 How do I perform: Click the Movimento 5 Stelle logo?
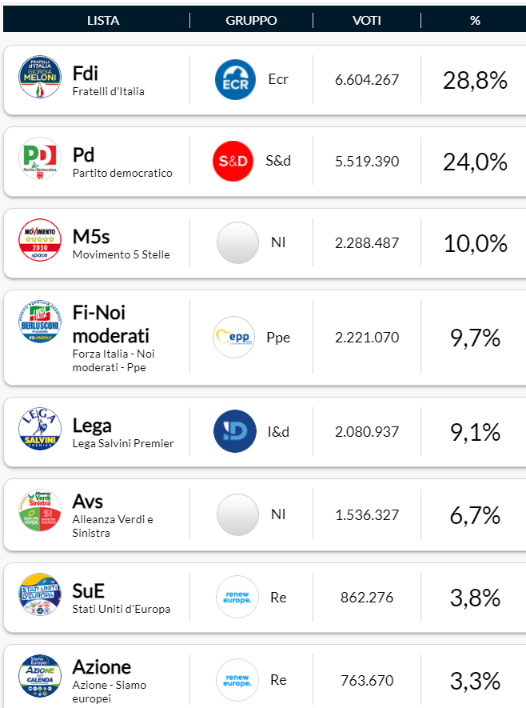37,241
